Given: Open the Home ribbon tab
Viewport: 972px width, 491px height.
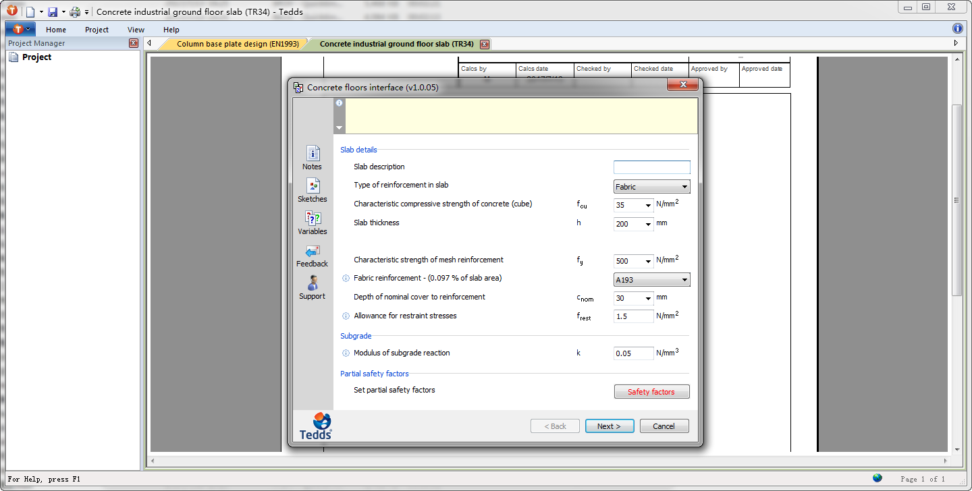Looking at the screenshot, I should pyautogui.click(x=56, y=30).
